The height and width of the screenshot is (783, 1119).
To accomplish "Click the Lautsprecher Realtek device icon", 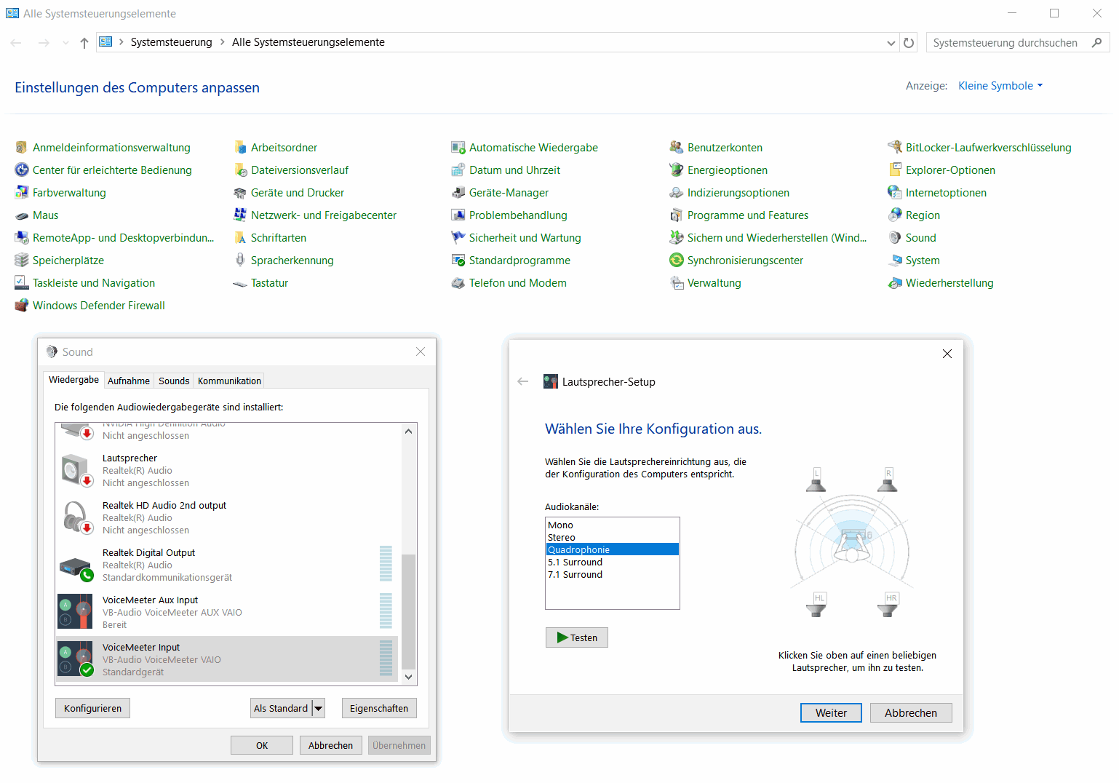I will click(76, 471).
